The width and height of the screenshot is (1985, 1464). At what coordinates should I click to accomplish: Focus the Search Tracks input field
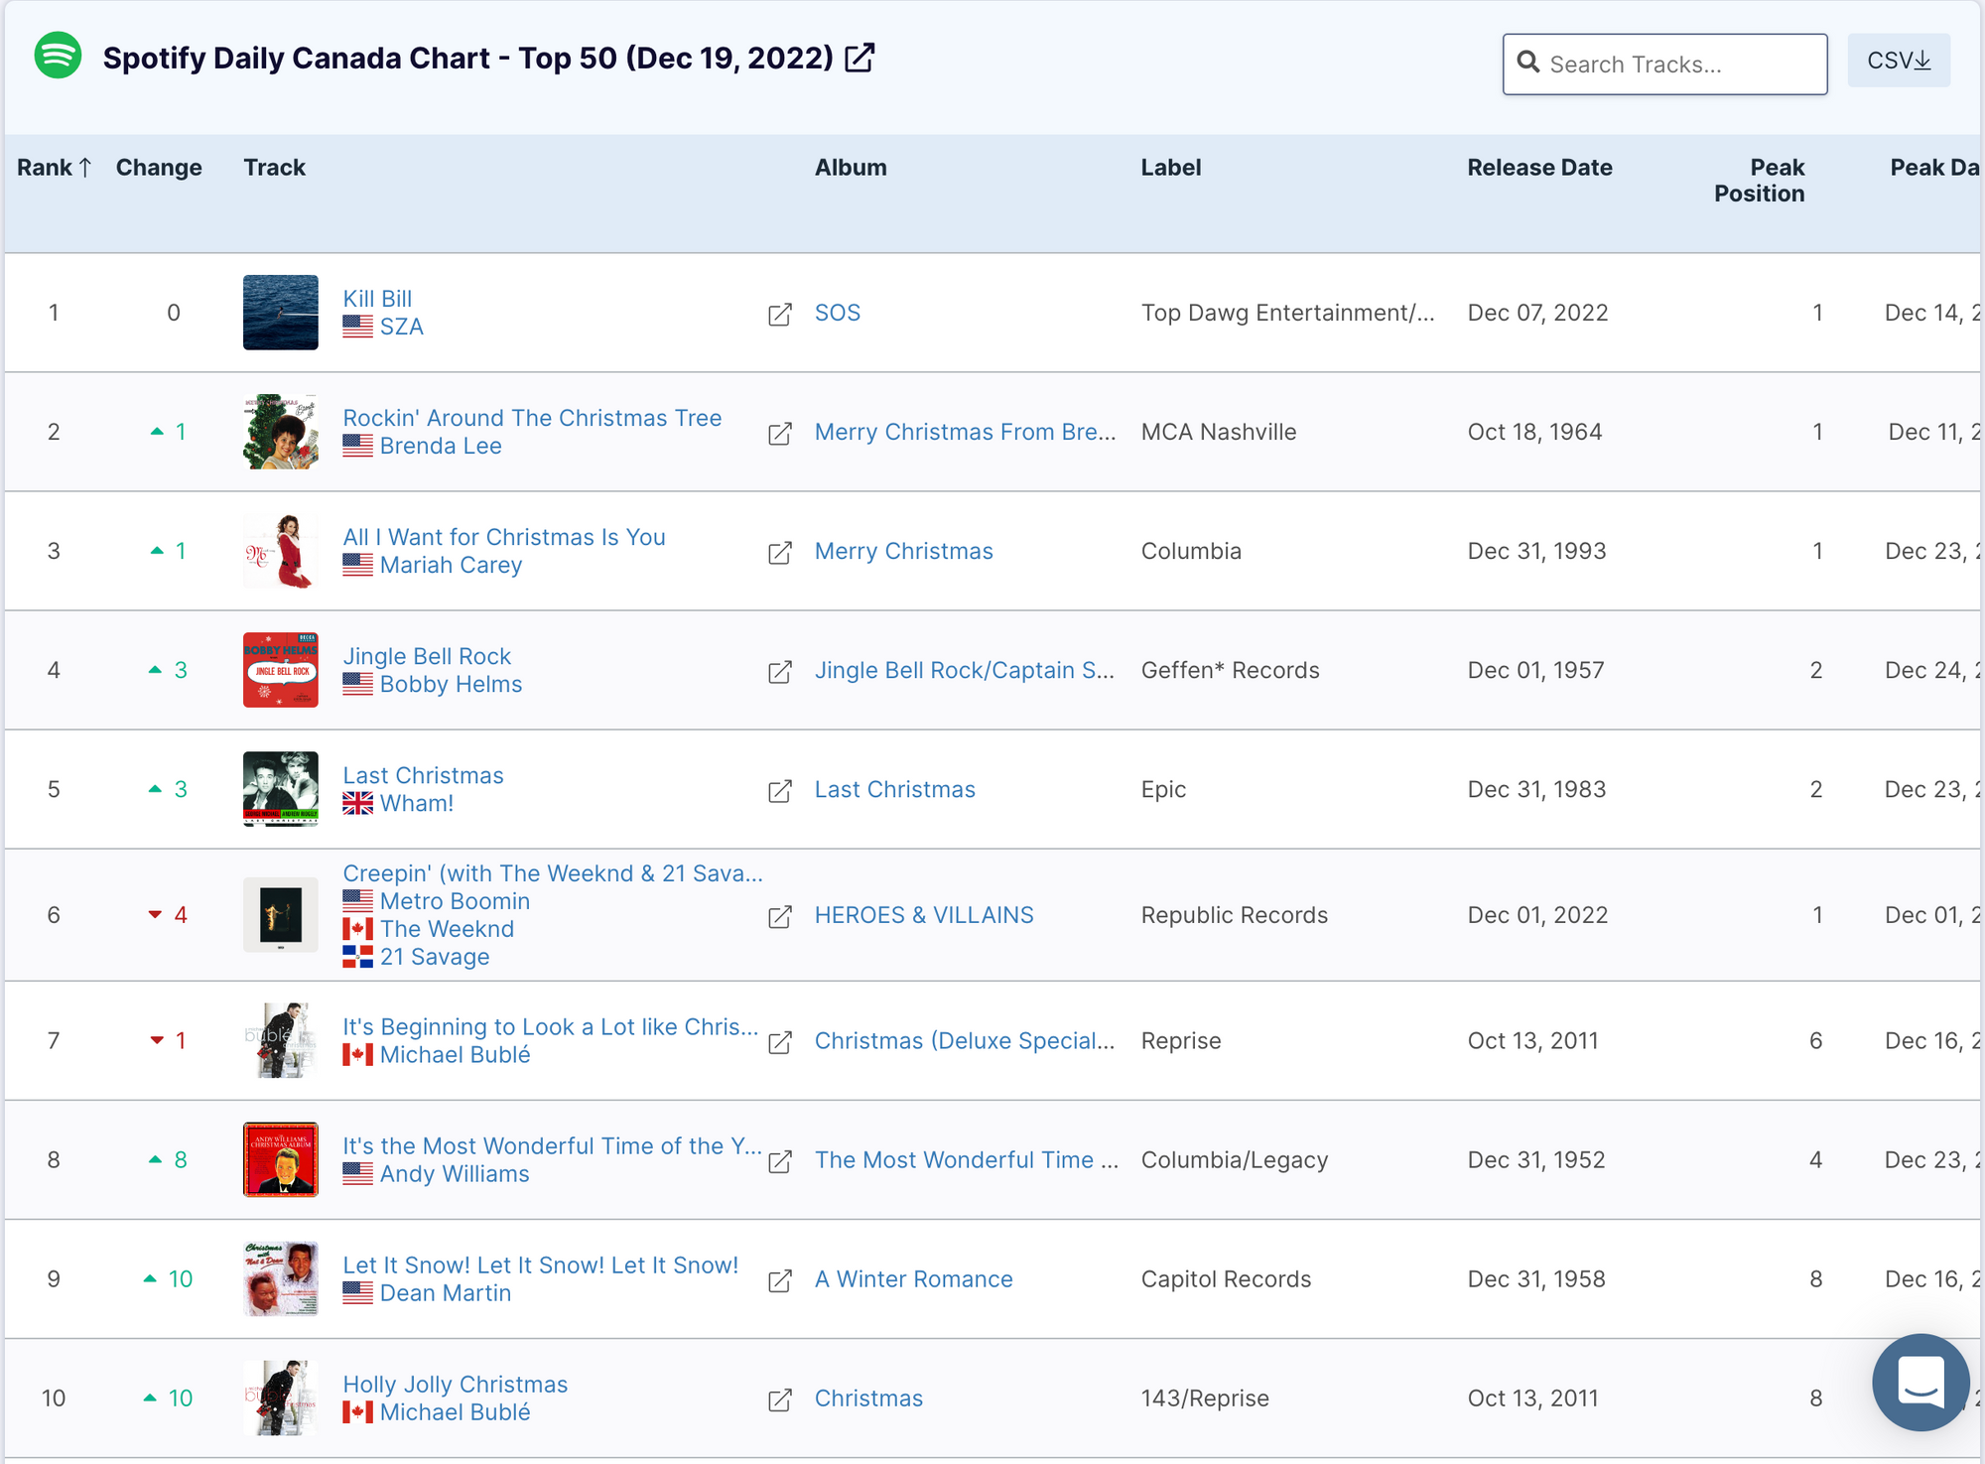pyautogui.click(x=1664, y=65)
